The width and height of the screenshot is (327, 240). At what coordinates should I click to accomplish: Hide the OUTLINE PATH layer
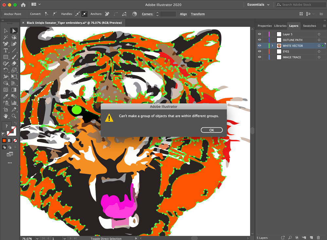click(259, 40)
